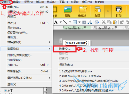The image size is (129, 94).
Task: Select 标签列表(L) submenu entry
Action: point(66,65)
